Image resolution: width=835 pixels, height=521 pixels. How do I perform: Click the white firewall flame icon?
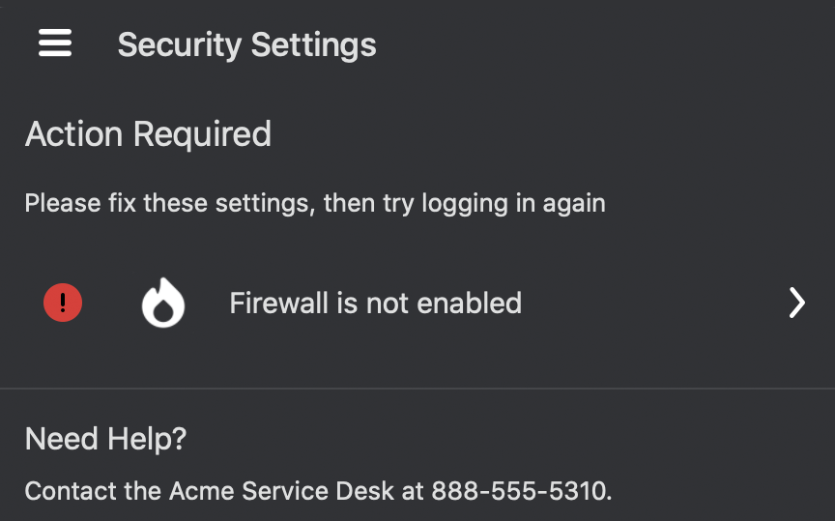click(163, 304)
